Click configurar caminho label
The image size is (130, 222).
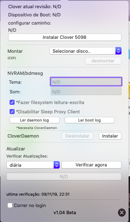29,23
